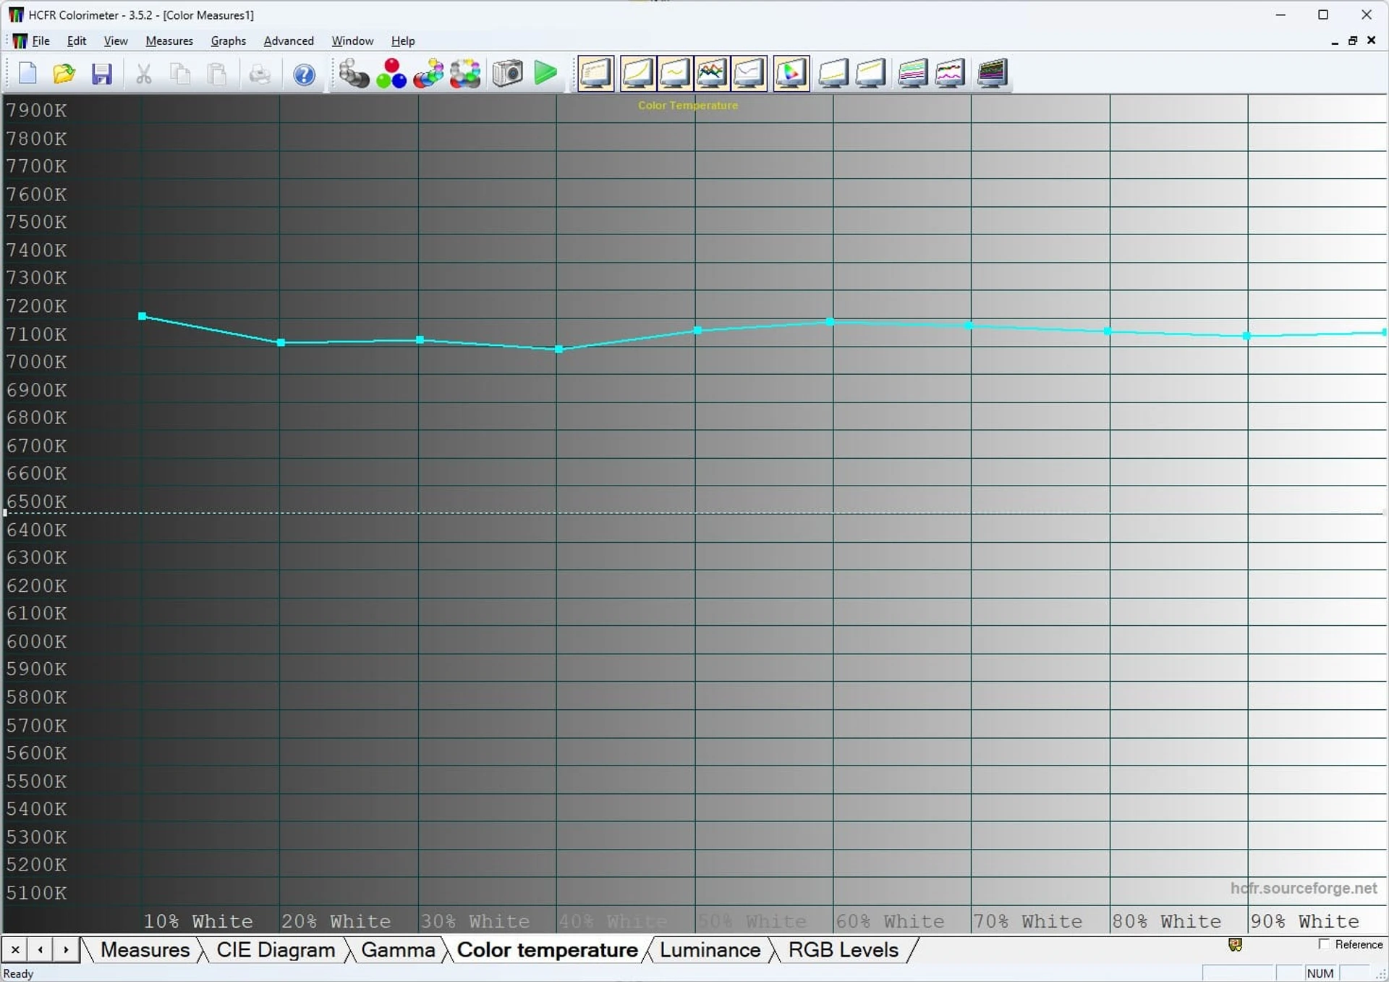Image resolution: width=1389 pixels, height=982 pixels.
Task: Click the ring of colored balls saturation icon
Action: point(465,73)
